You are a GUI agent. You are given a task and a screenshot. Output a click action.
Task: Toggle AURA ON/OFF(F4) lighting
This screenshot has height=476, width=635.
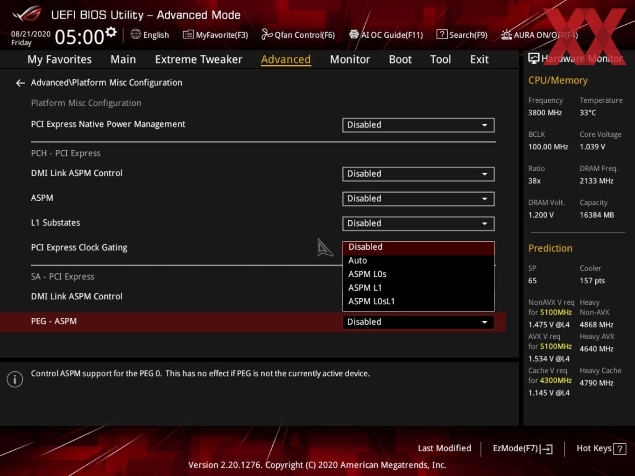[x=539, y=35]
